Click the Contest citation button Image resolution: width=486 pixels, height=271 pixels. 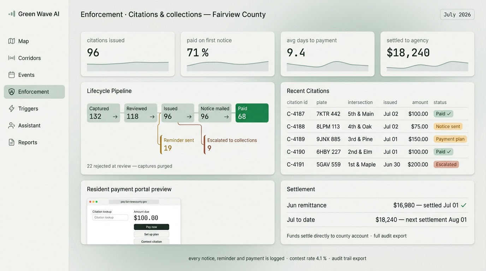point(152,242)
